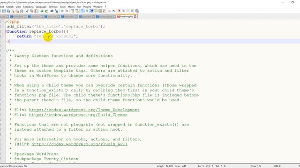Zoom in using the toolbar icon

[62, 11]
